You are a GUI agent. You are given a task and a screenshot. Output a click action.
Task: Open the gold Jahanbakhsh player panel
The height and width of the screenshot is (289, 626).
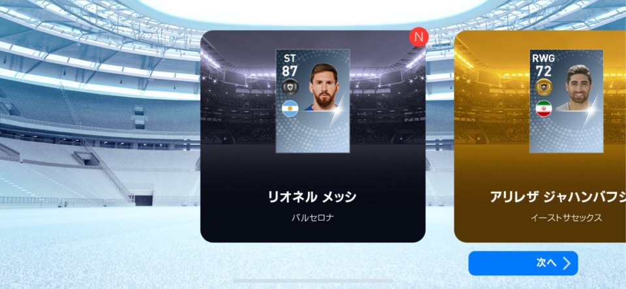pos(540,136)
